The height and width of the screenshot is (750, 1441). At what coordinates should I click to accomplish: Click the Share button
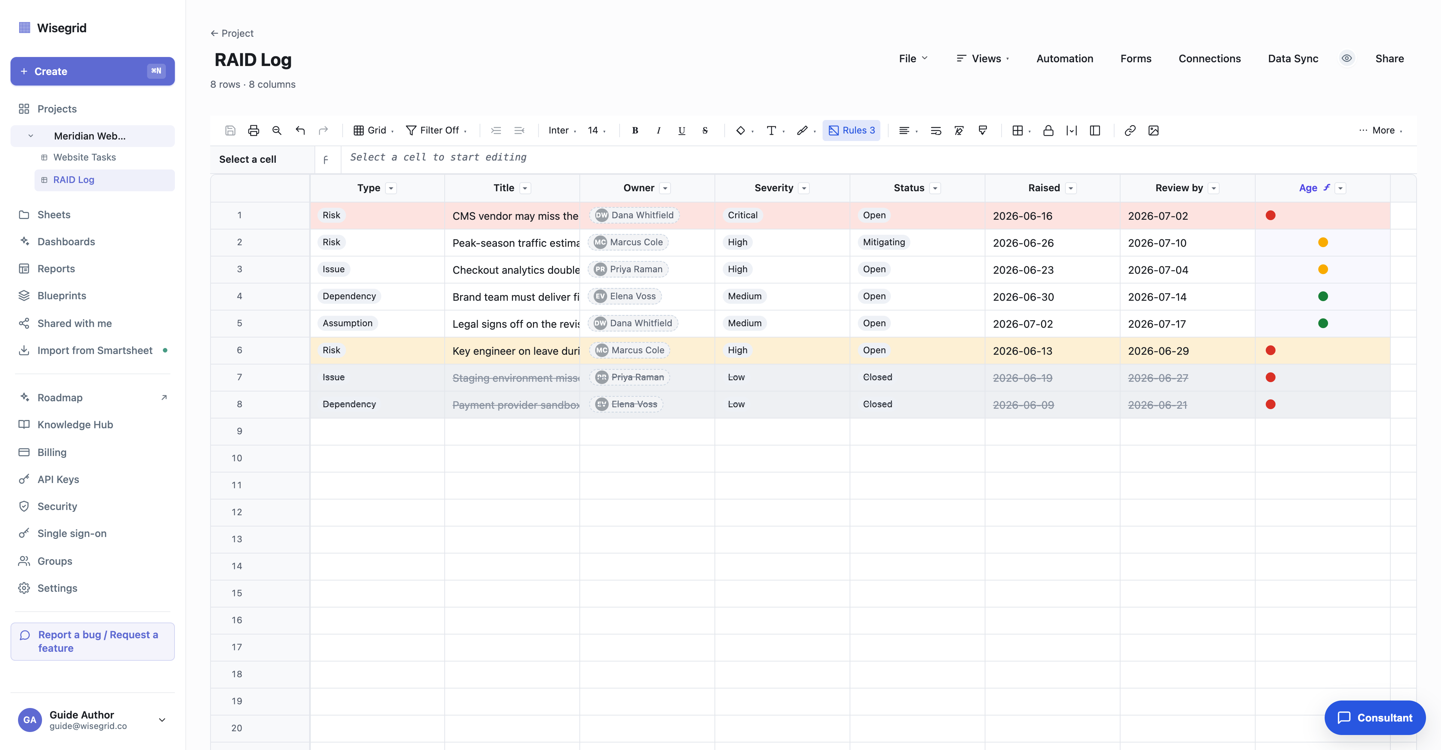click(1390, 58)
